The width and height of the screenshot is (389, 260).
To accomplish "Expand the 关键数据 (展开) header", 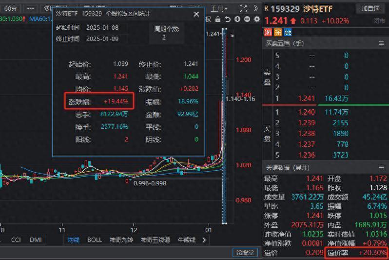I will click(x=288, y=168).
